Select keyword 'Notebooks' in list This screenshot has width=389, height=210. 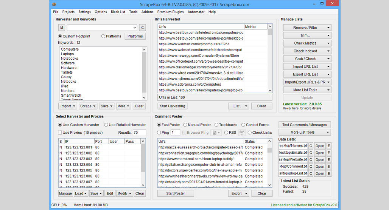70,59
